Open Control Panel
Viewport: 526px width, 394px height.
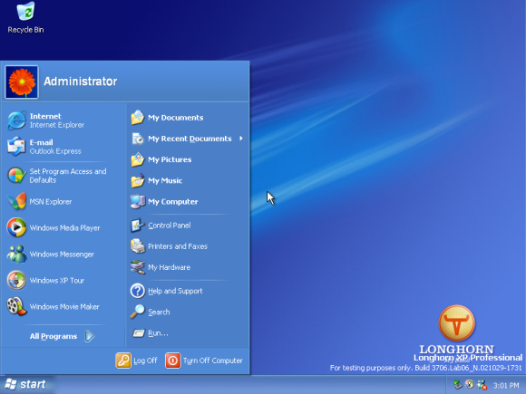click(188, 226)
